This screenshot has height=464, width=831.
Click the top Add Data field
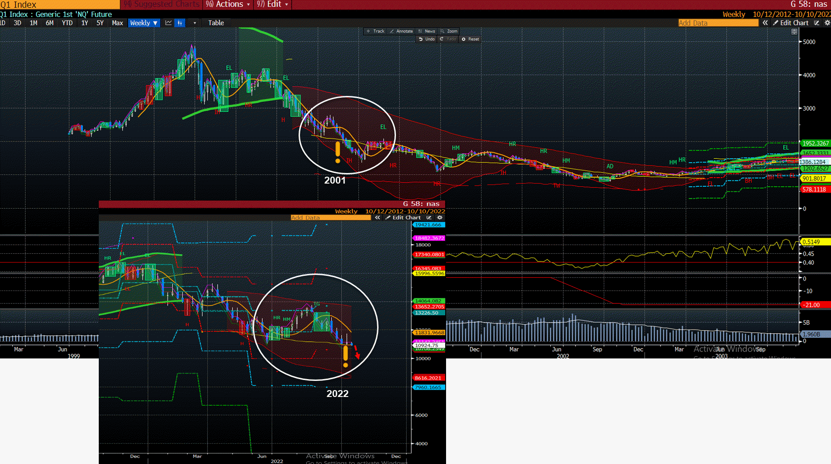pos(718,23)
